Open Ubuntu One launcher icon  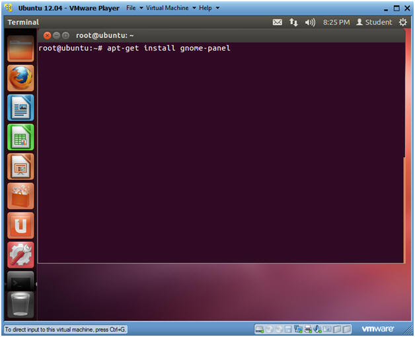tap(20, 225)
